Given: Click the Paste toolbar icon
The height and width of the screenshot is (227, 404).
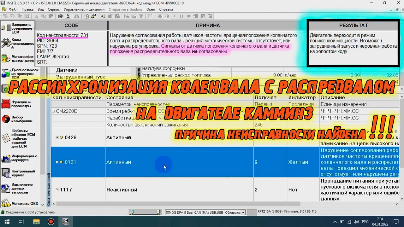Looking at the screenshot, I should click(51, 16).
